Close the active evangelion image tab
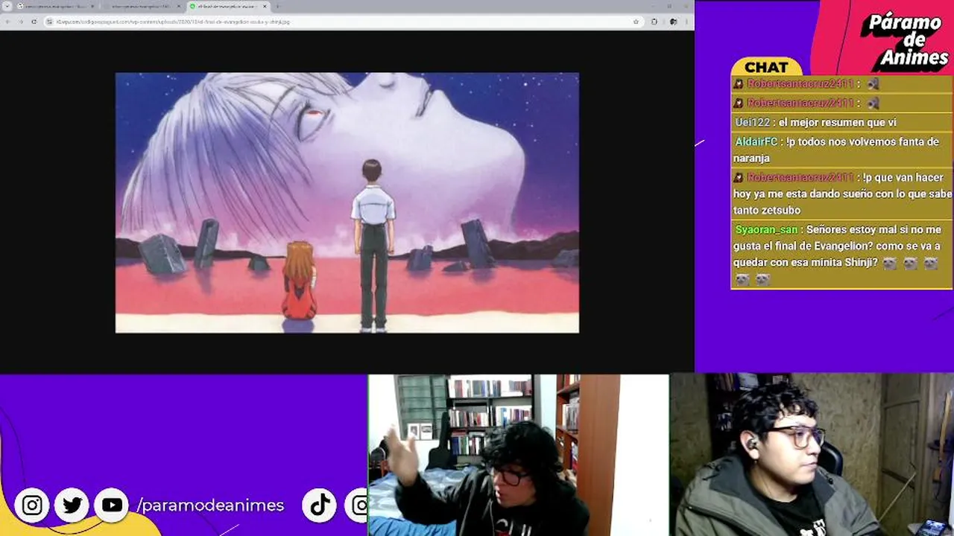This screenshot has height=536, width=954. pos(264,6)
